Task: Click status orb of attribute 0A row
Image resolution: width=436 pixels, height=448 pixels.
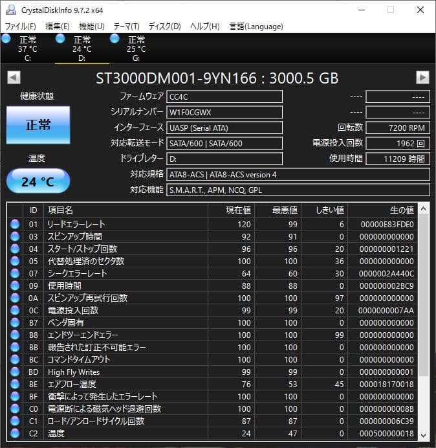Action: coord(15,298)
